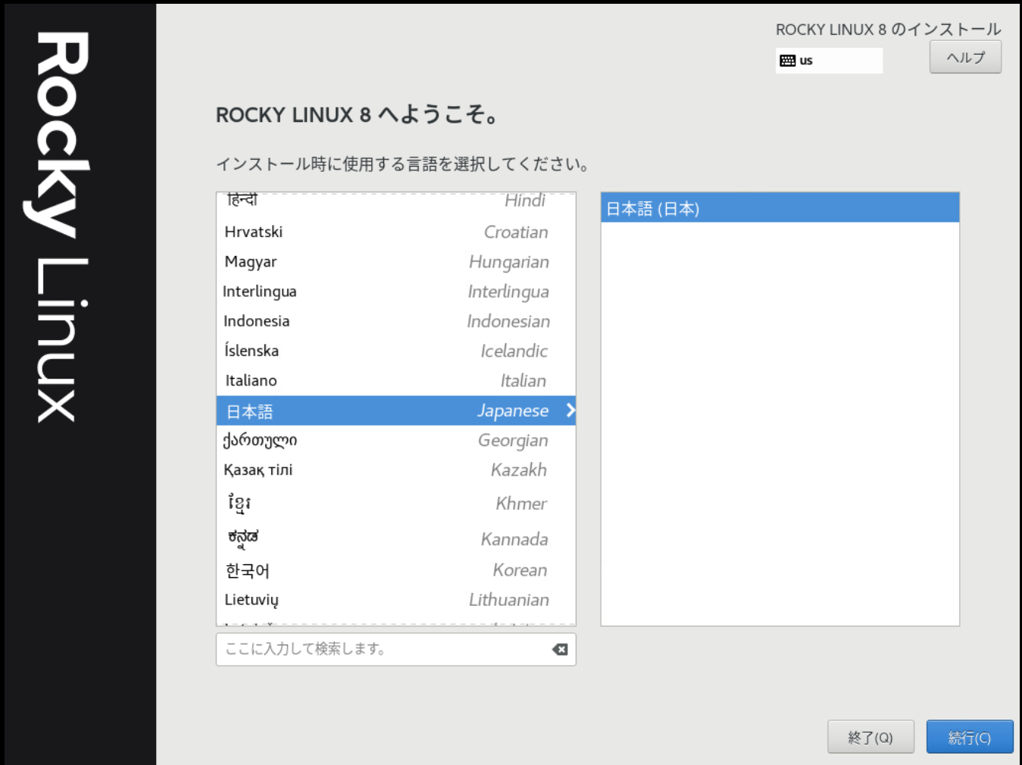Open help via the ヘルプ button

click(x=965, y=58)
